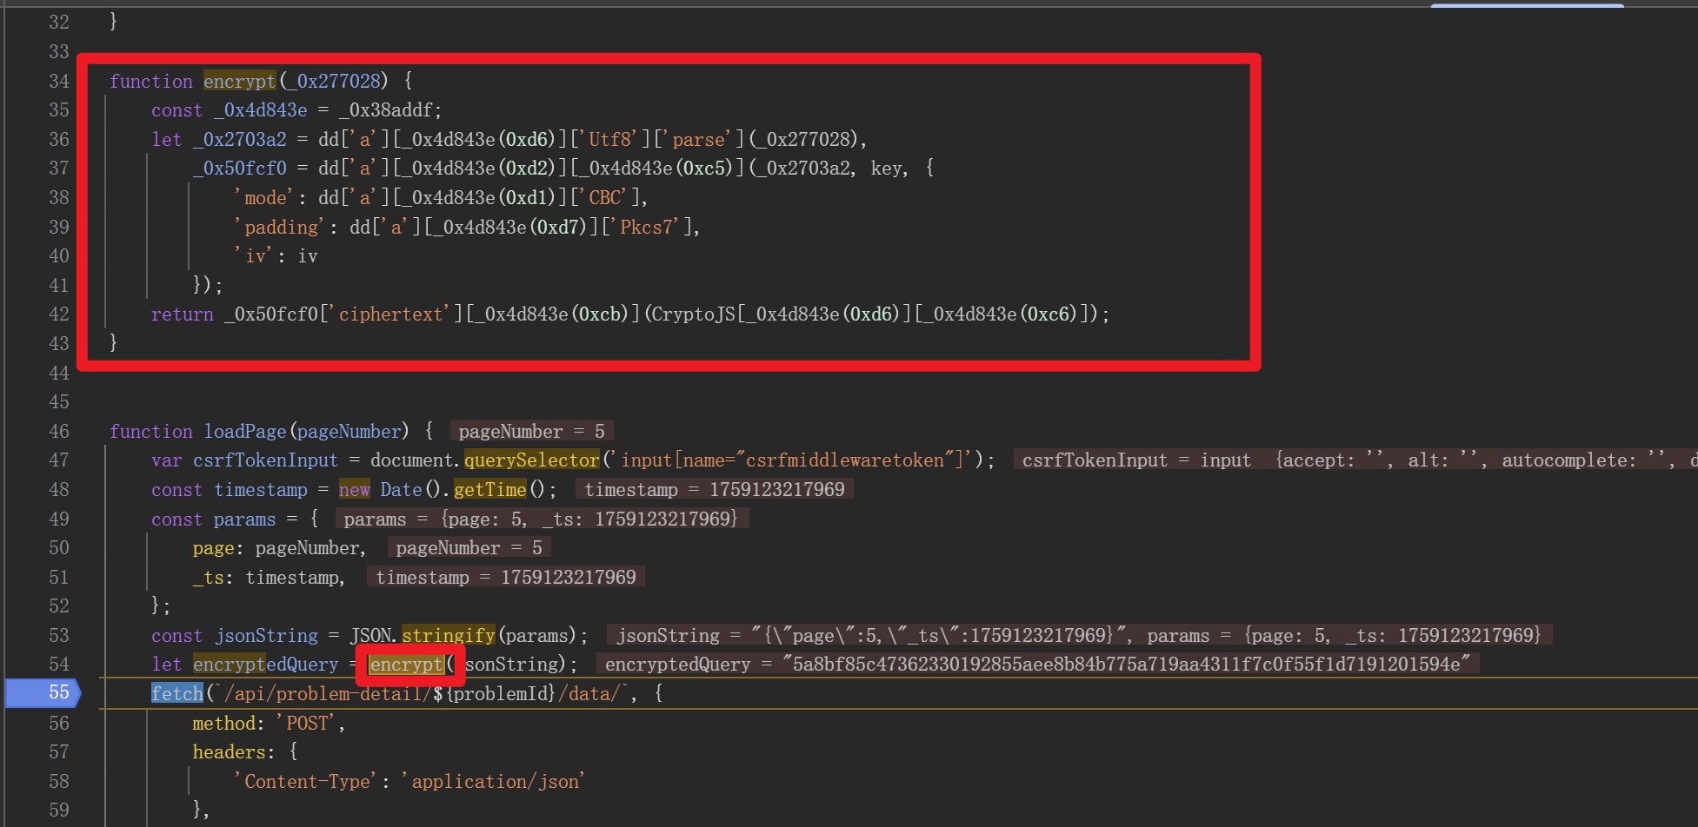Click the 'Content-Type' key on line 58
Viewport: 1698px width, 827px height.
[x=308, y=781]
